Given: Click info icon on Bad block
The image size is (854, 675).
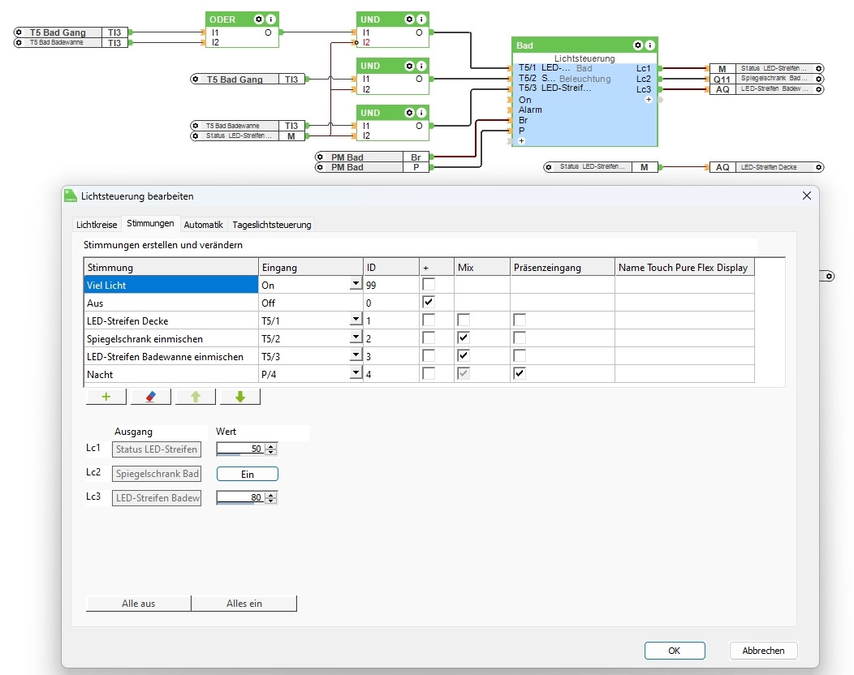Looking at the screenshot, I should click(x=649, y=45).
